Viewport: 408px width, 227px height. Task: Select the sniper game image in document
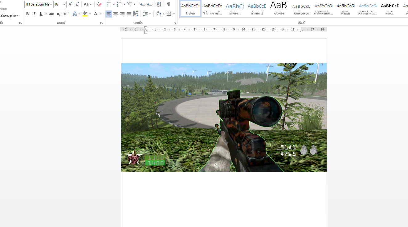tap(224, 117)
